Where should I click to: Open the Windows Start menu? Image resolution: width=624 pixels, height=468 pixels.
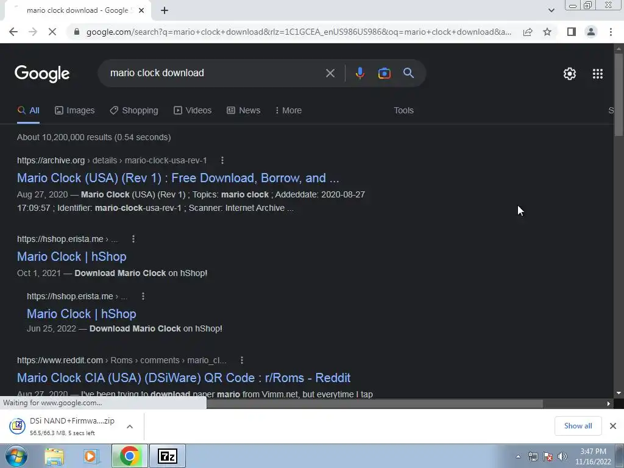click(16, 456)
